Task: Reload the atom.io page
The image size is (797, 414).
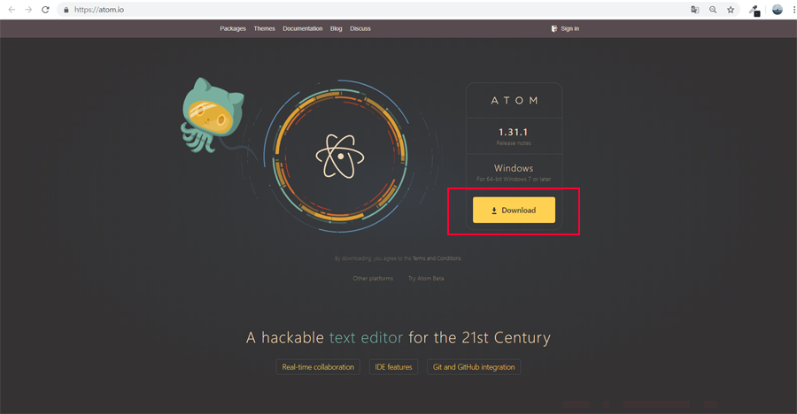Action: (x=45, y=10)
